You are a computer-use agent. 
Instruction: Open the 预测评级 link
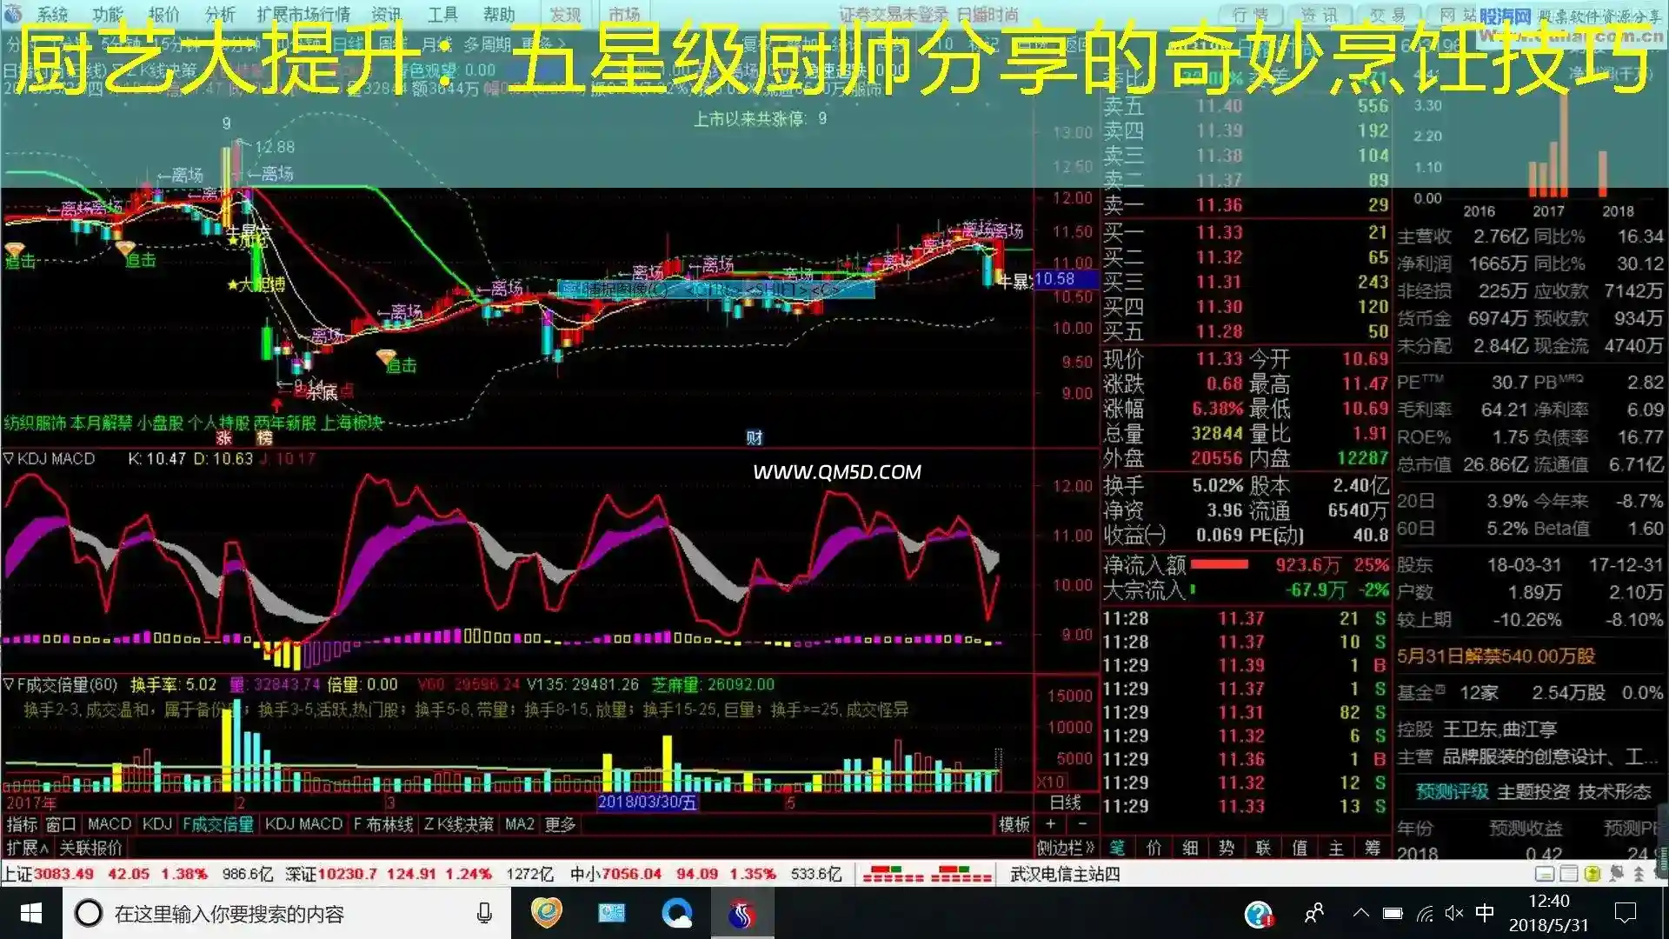click(x=1453, y=792)
